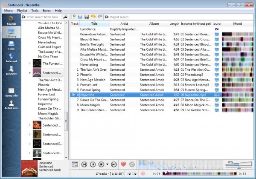256x179 pixels.
Task: Click Funeral Spring in the library tree
Action: pos(48,99)
